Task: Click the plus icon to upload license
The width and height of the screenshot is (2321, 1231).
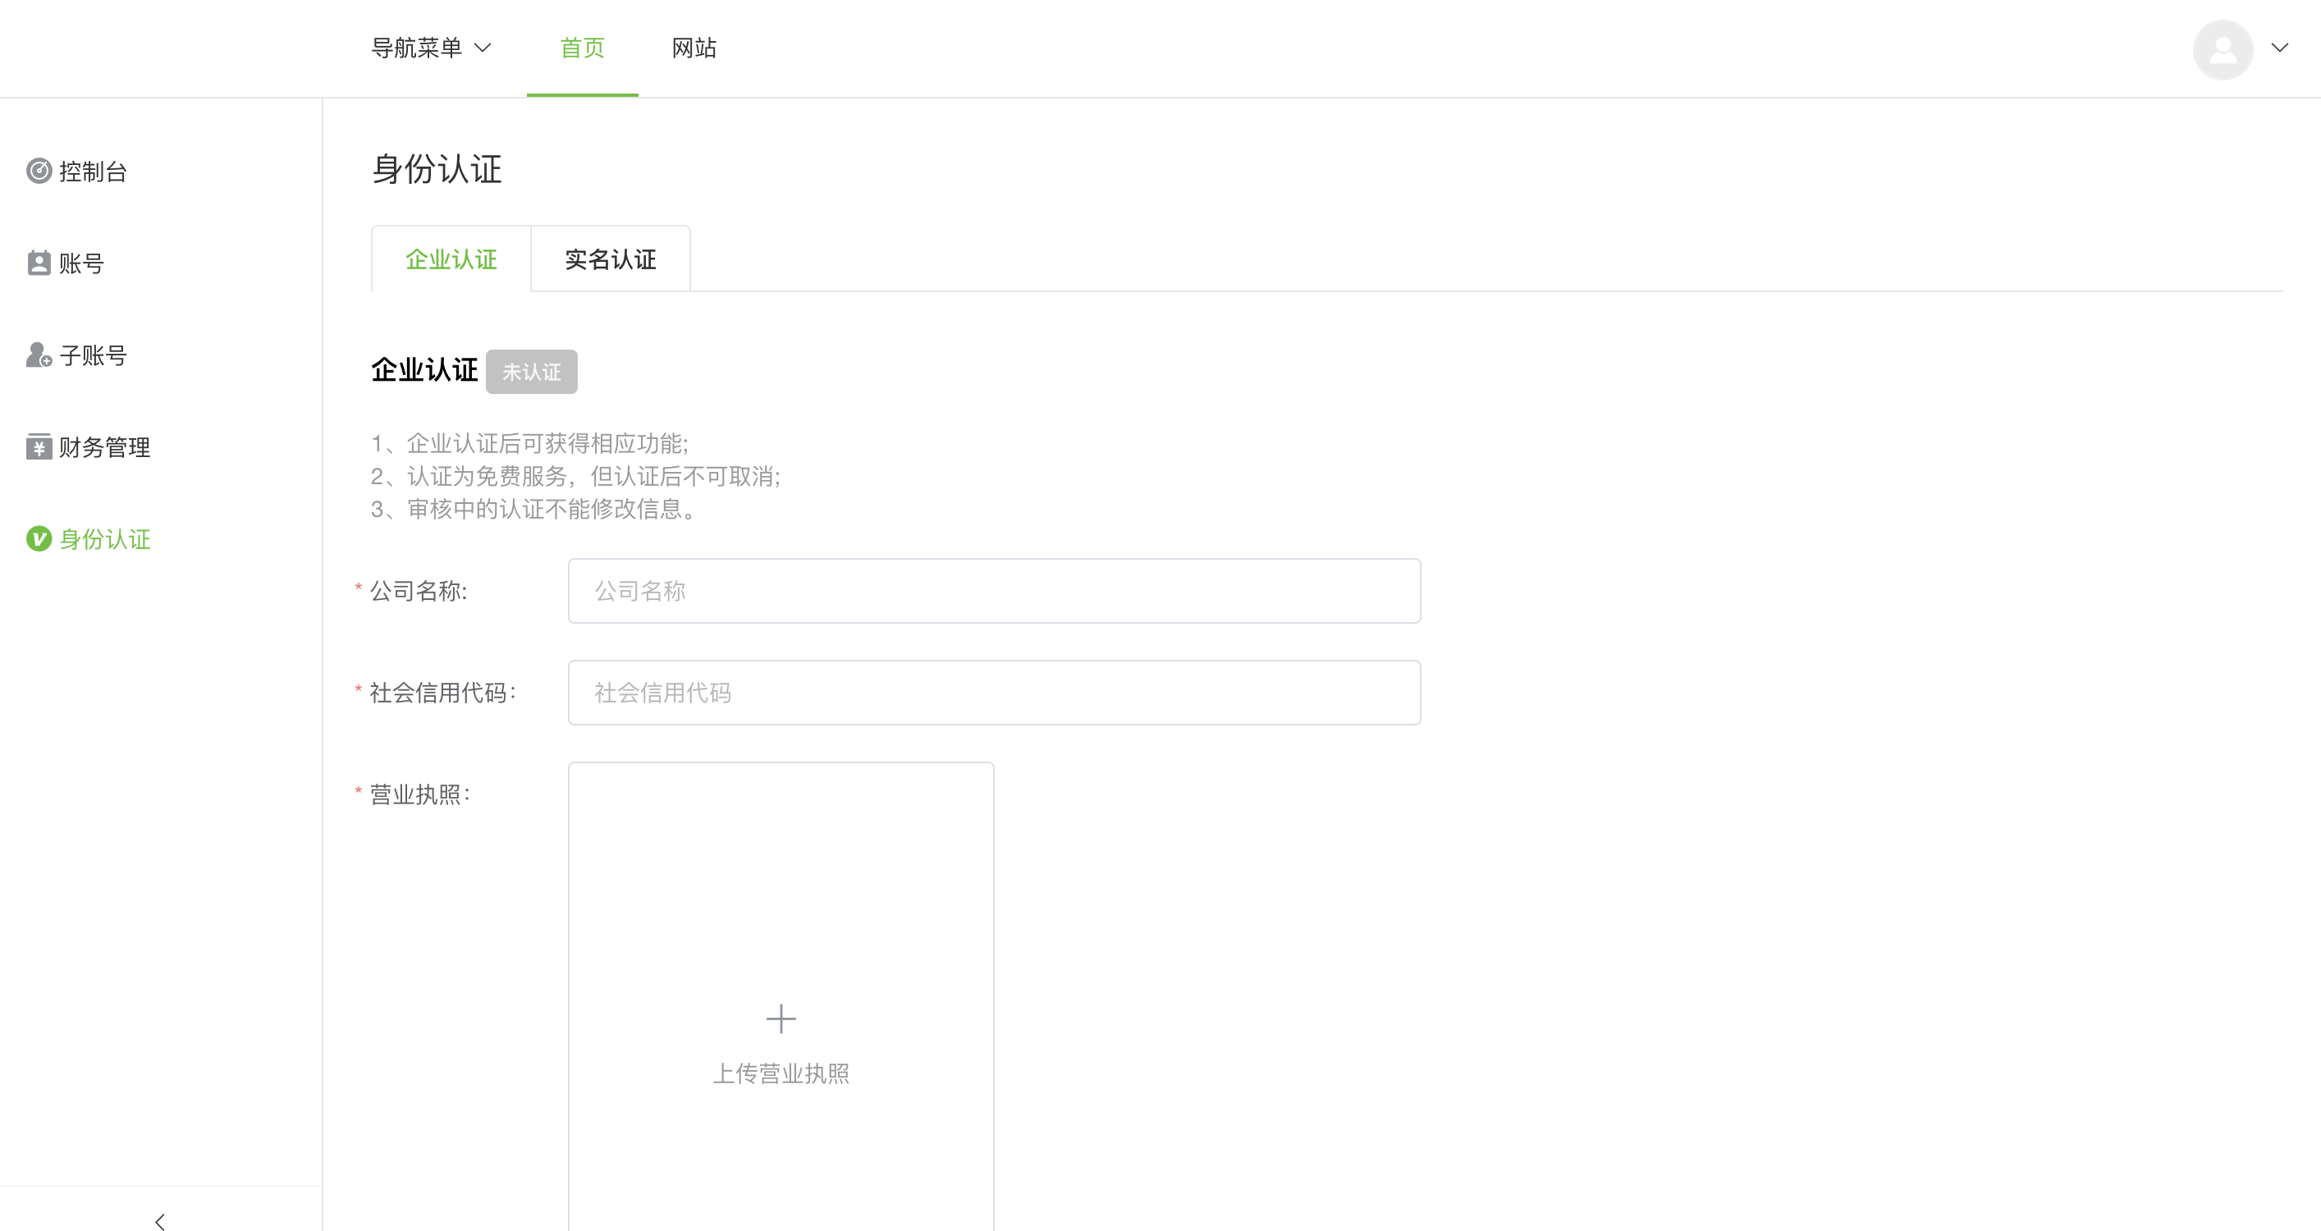Action: [781, 1019]
